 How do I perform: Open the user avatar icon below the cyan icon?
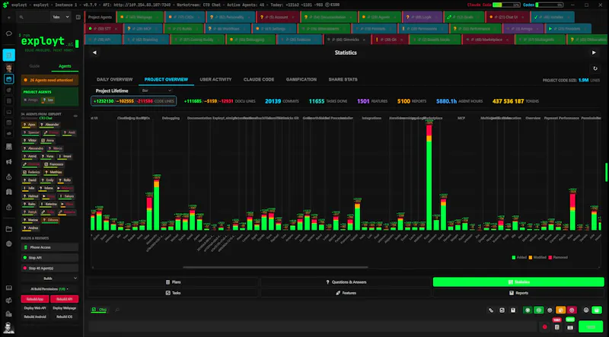tap(9, 68)
